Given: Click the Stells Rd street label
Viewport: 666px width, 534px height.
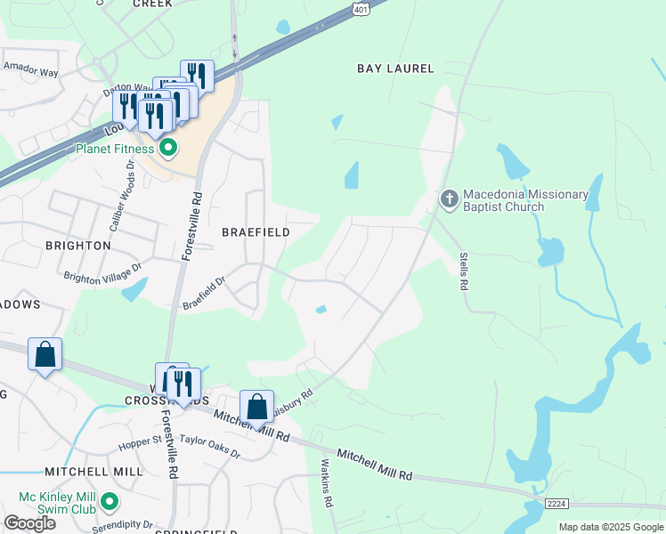Looking at the screenshot, I should pos(464,271).
